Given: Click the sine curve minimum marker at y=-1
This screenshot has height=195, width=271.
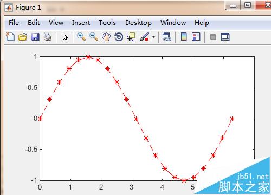Looking at the screenshot, I should pyautogui.click(x=184, y=180).
